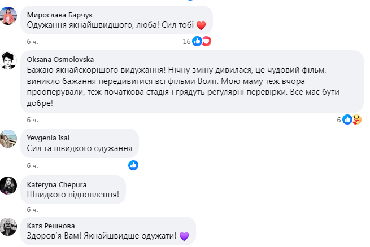Click Oksana Osmolovska's avatar
The image size is (370, 247).
[8, 60]
